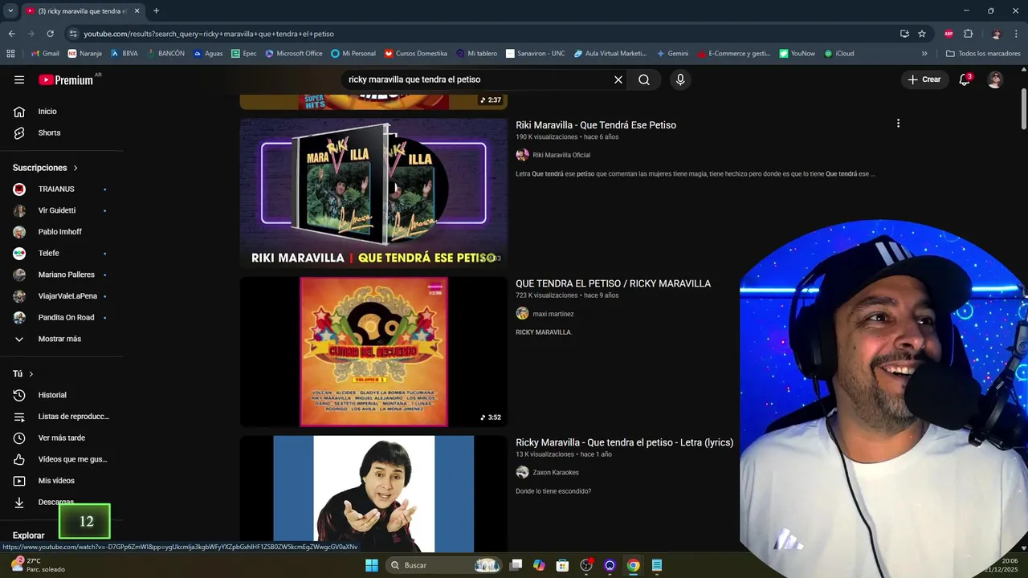Open the iCloud bookmark
Image resolution: width=1028 pixels, height=578 pixels.
(x=839, y=54)
